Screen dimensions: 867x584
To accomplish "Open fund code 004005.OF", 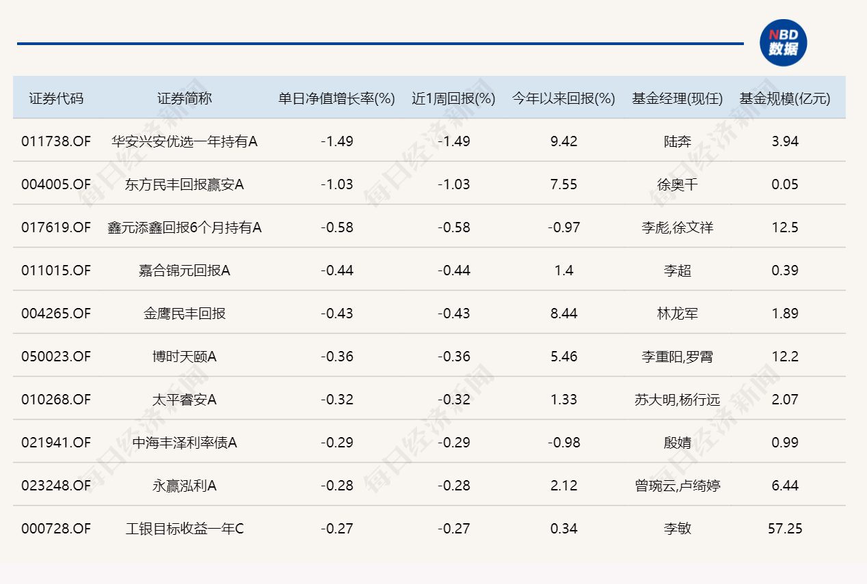I will (56, 184).
